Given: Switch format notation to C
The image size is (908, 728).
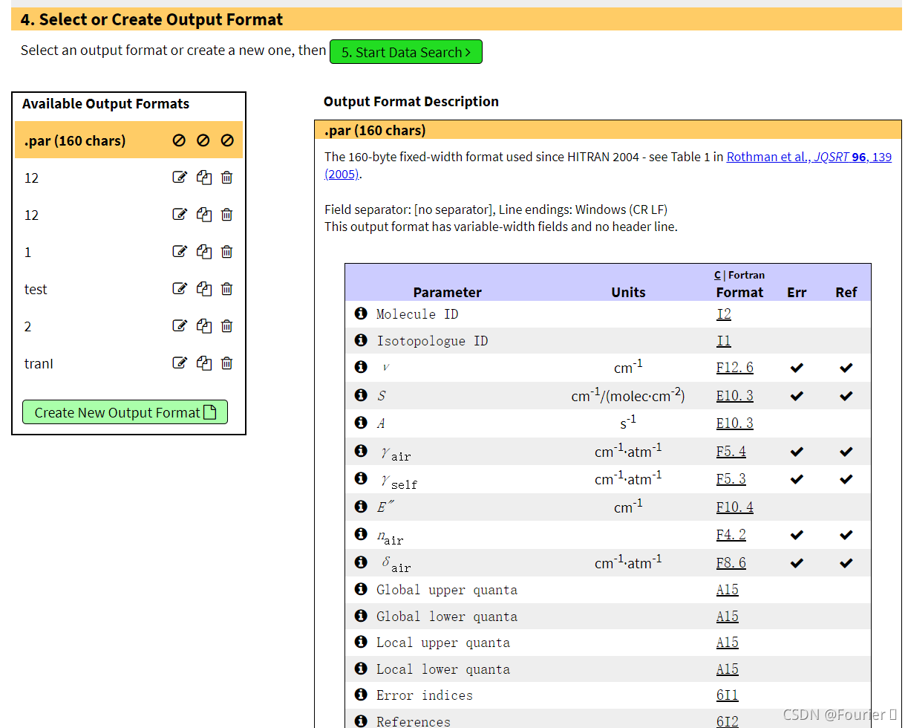Looking at the screenshot, I should click(x=717, y=275).
